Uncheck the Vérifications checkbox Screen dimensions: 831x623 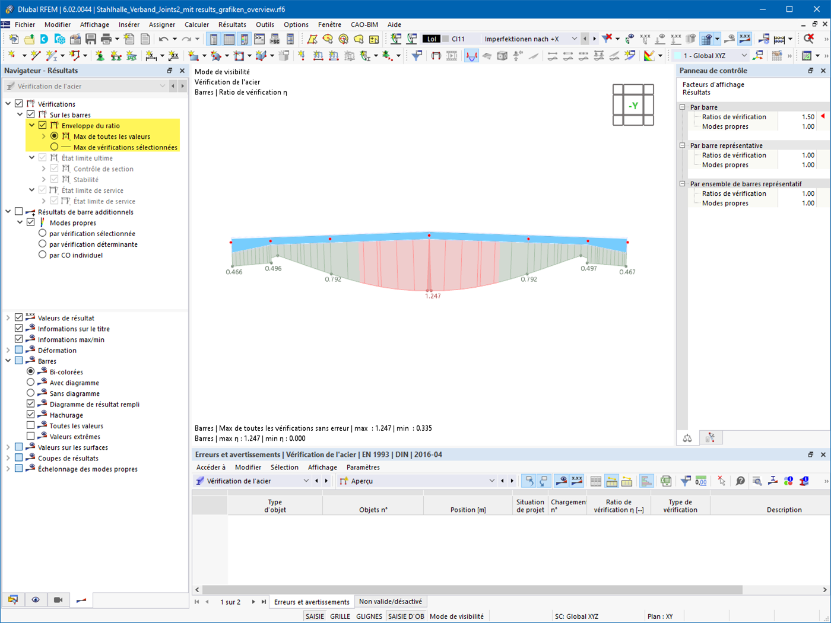(x=19, y=104)
